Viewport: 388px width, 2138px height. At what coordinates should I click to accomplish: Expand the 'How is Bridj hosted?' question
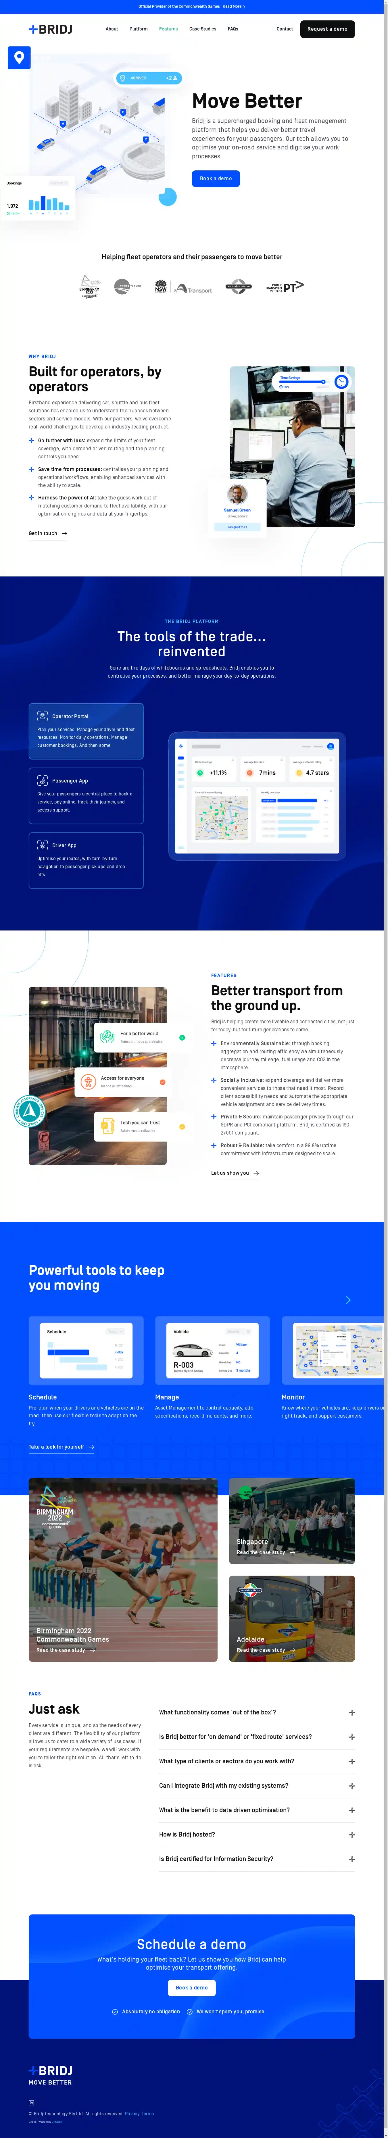tap(351, 1834)
